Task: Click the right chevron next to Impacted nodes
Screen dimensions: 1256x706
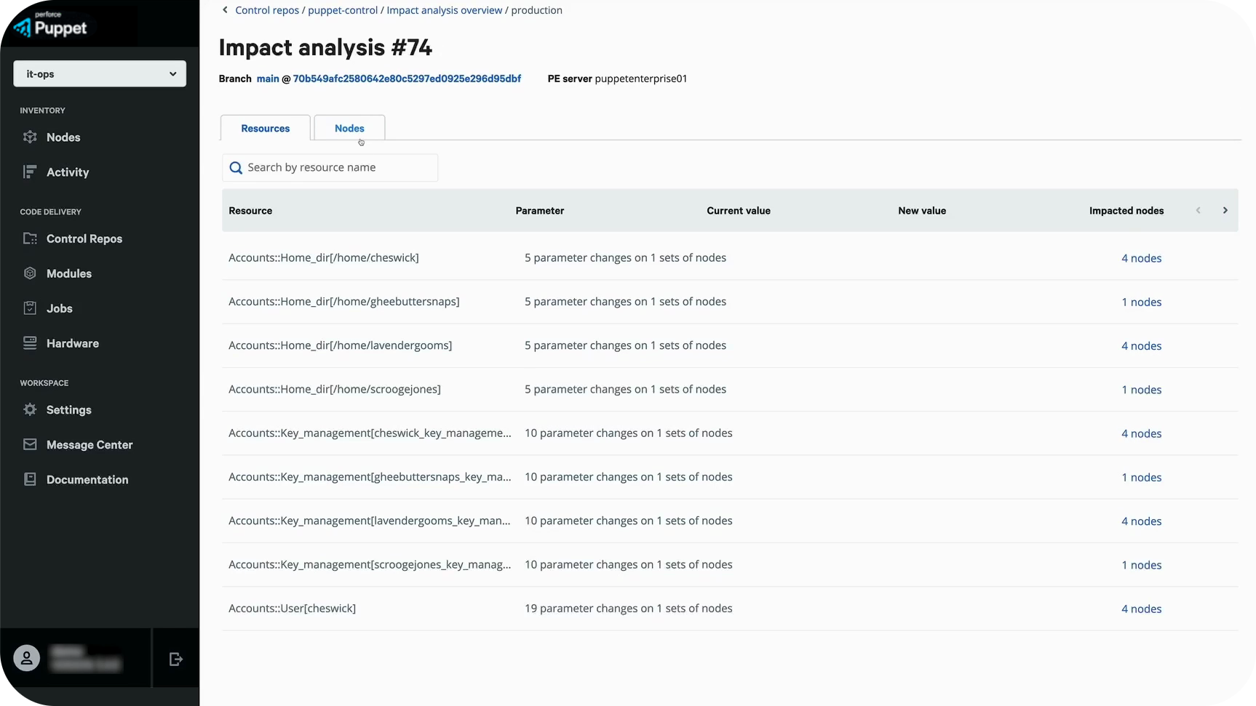Action: tap(1225, 210)
